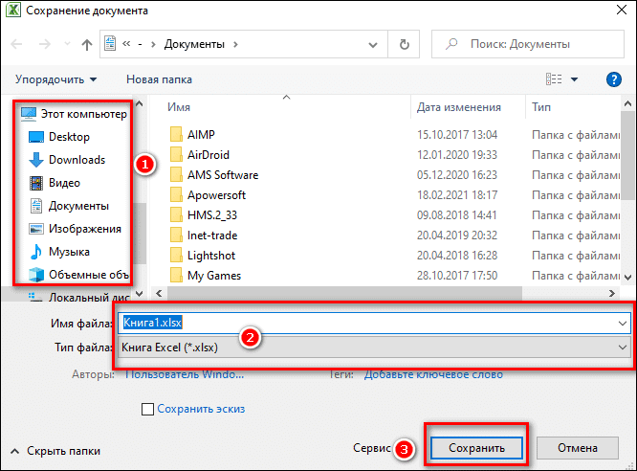This screenshot has height=471, width=637.
Task: Create a folder with Новая папка
Action: coord(159,79)
